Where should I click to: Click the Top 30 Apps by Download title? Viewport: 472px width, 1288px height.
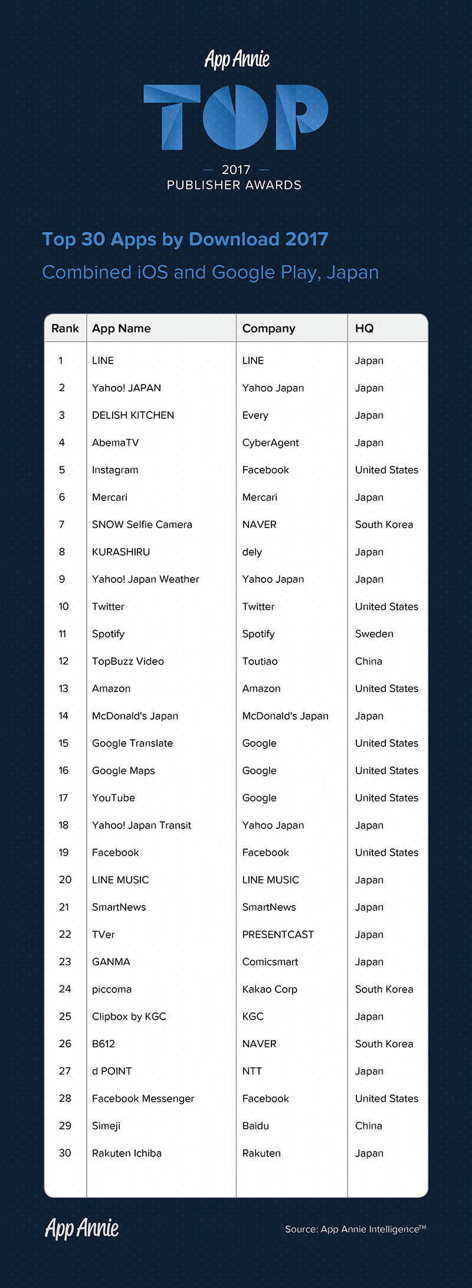point(185,240)
